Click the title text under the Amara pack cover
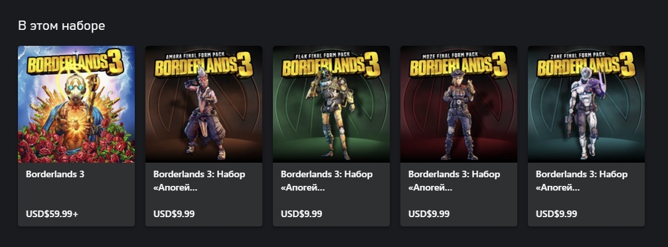The image size is (668, 247). [x=199, y=181]
